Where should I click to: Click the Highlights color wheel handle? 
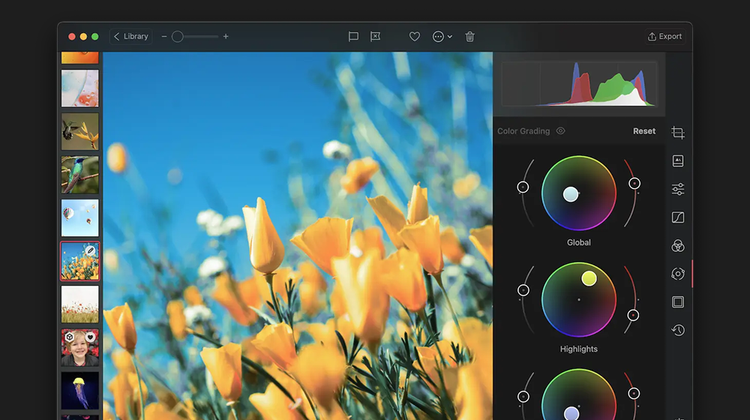589,278
